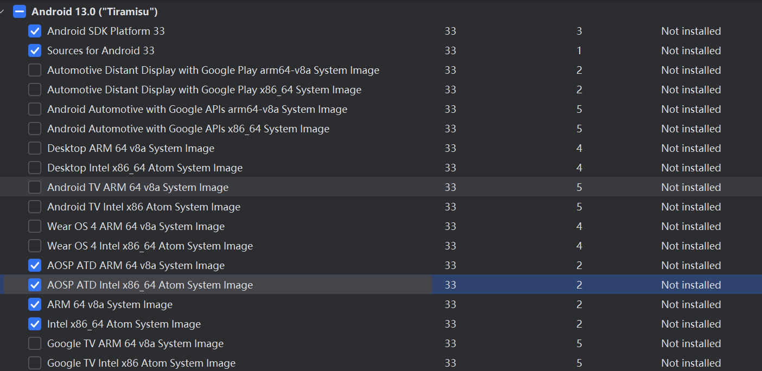The height and width of the screenshot is (371, 762).
Task: Check Google TV ARM 64 v8a System Image
Action: [35, 343]
